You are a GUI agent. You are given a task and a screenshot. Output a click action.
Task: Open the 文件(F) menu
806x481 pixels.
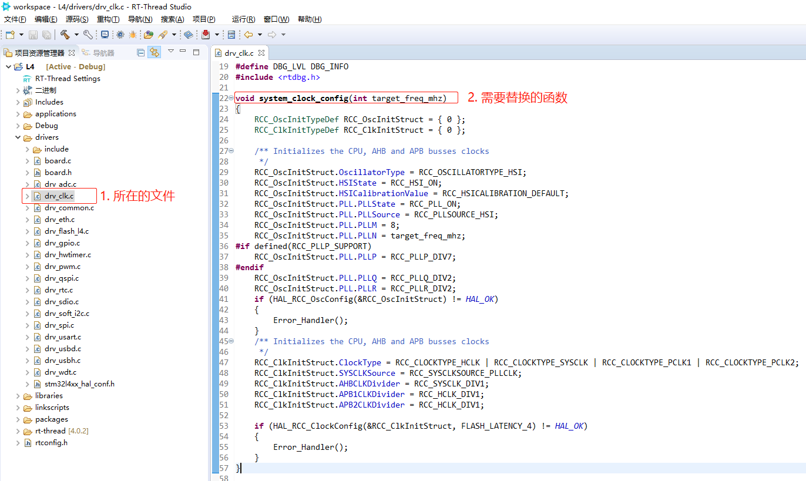click(15, 19)
